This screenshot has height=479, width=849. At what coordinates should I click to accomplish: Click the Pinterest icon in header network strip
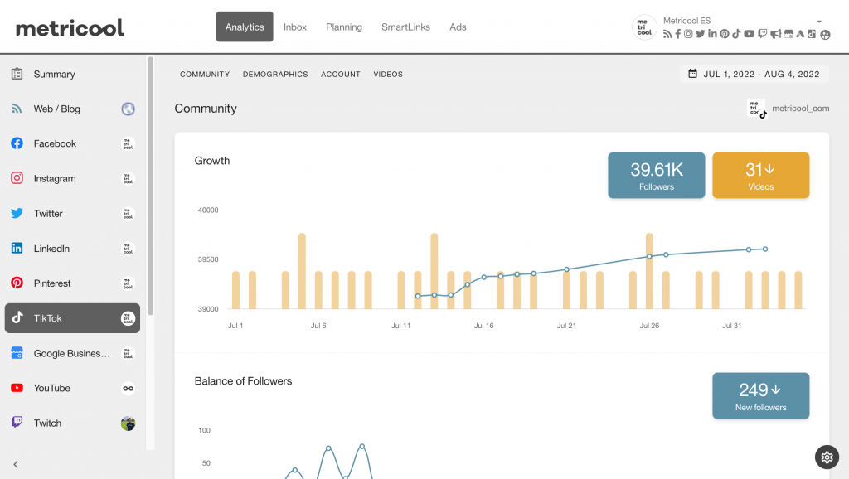(725, 34)
